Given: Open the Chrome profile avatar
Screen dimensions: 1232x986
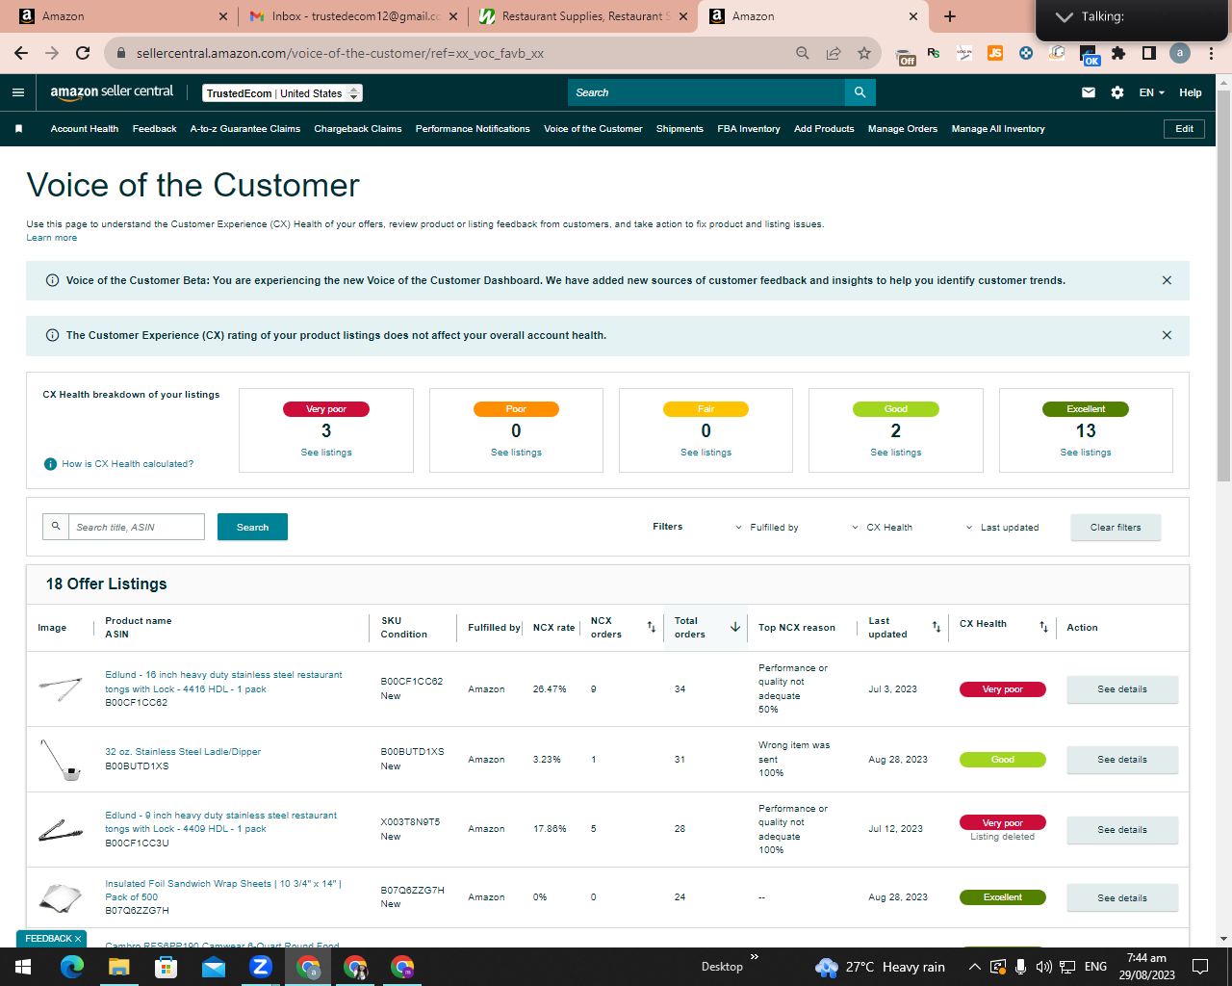Looking at the screenshot, I should coord(1180,53).
